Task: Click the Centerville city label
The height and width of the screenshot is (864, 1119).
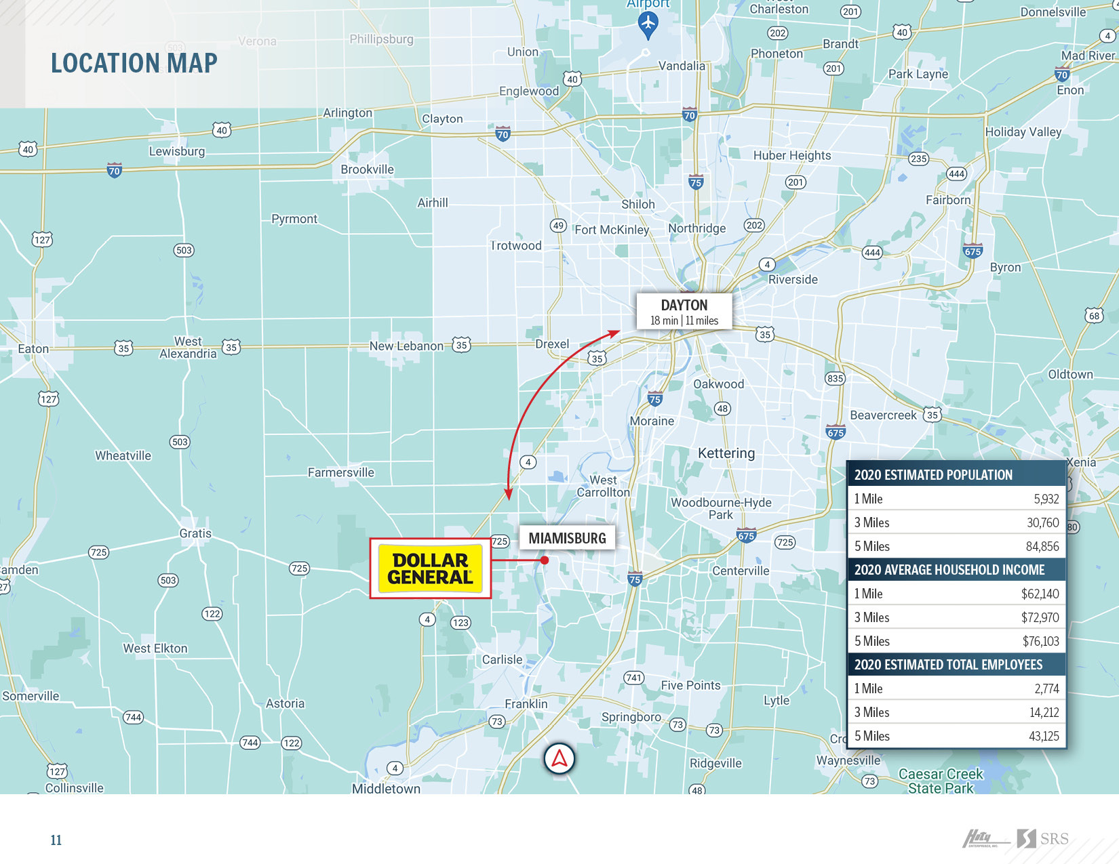Action: pos(741,571)
